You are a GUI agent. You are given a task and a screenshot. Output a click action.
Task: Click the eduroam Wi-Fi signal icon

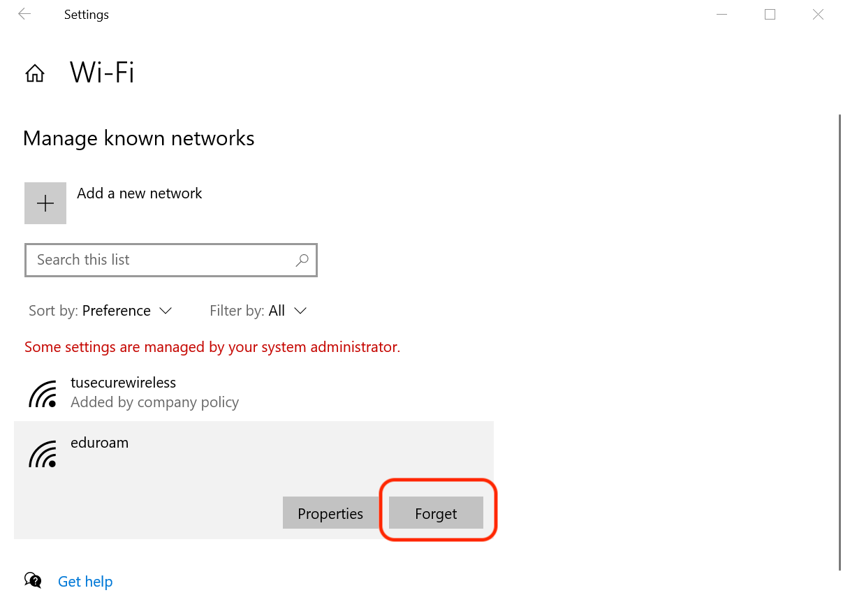[x=43, y=453]
